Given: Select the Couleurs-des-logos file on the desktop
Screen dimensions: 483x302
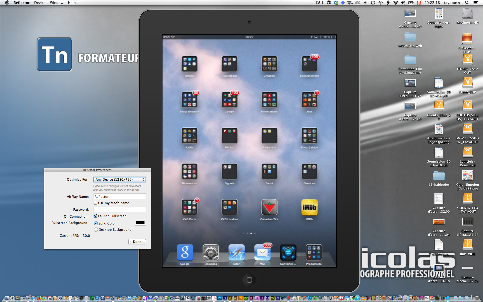Looking at the screenshot, I should (x=439, y=14).
